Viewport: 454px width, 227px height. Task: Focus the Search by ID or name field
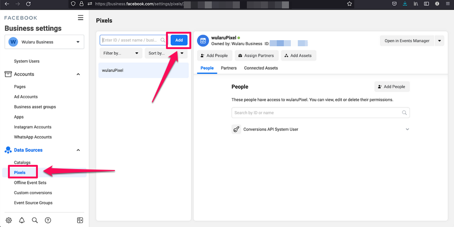pos(321,113)
